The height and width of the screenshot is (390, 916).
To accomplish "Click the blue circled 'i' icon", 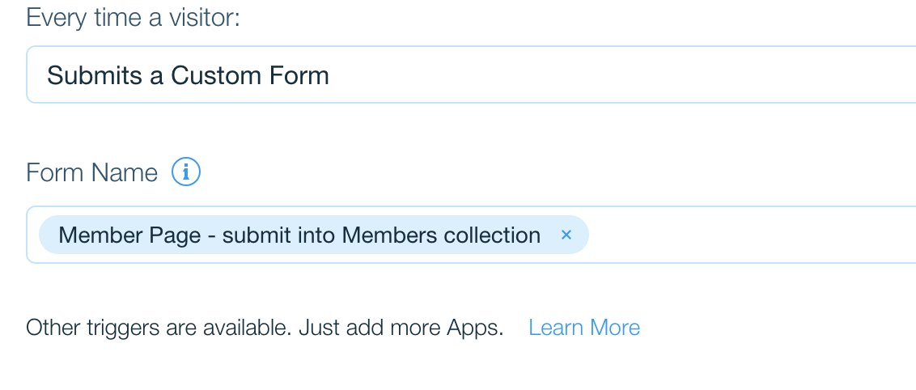I will tap(186, 172).
